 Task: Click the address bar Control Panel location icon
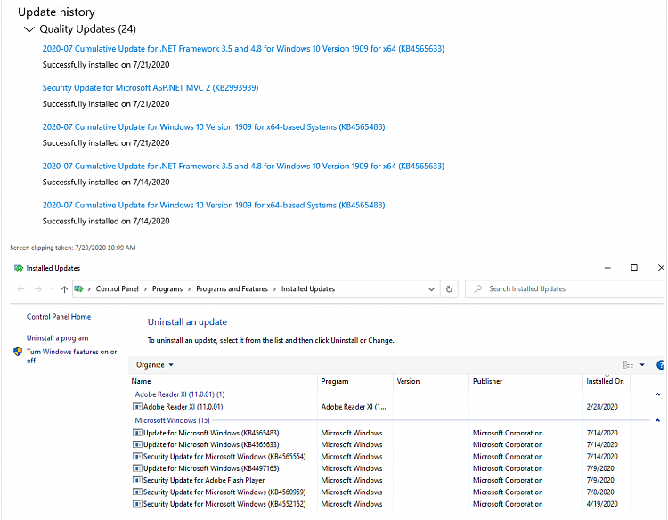click(x=78, y=288)
